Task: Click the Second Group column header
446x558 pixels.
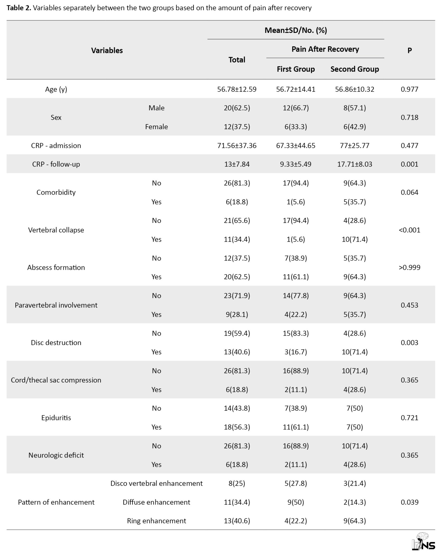Action: (355, 69)
